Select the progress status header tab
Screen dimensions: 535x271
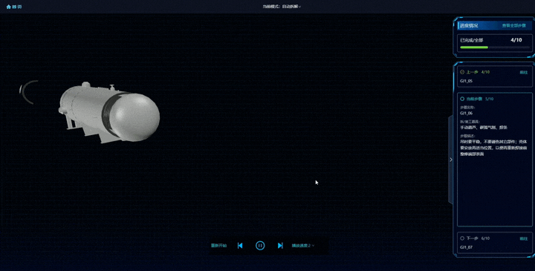tap(469, 25)
